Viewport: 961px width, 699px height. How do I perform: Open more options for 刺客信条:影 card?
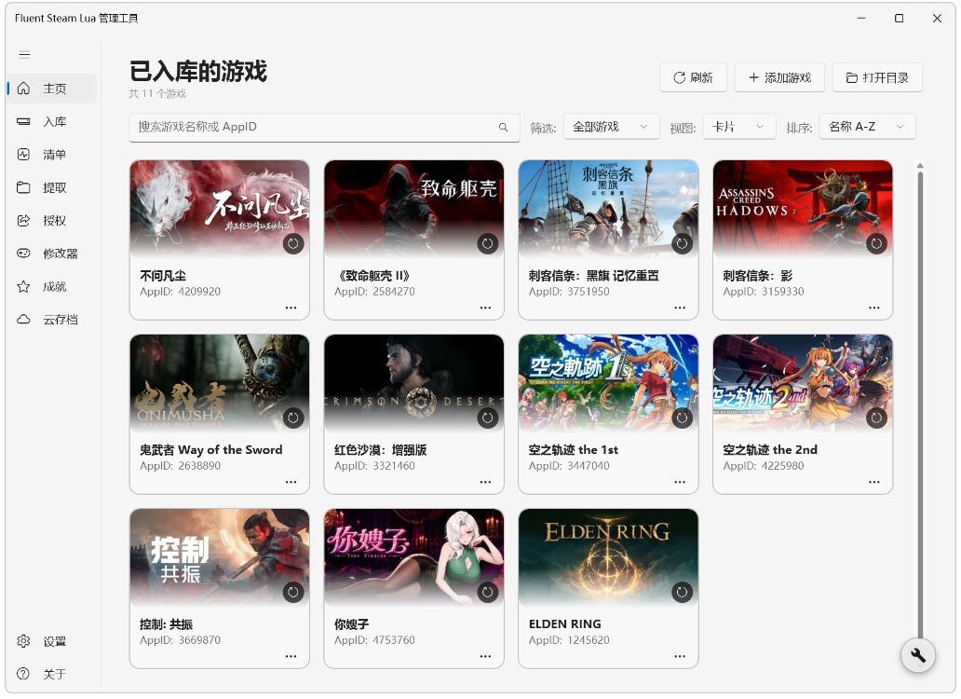point(874,308)
